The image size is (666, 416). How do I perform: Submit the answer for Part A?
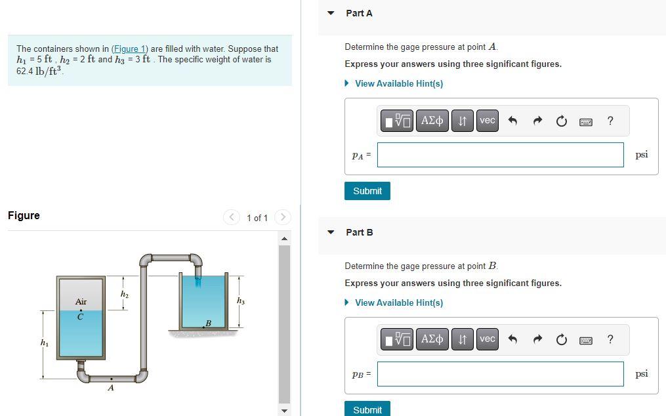367,191
